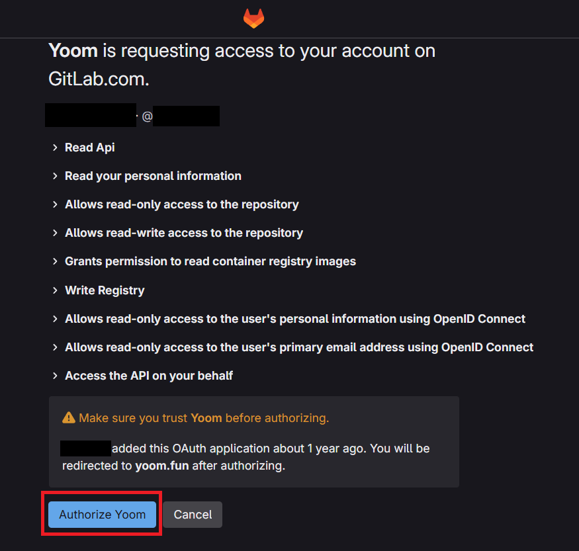The height and width of the screenshot is (551, 579).
Task: Click 'Grants permission to read container registry images' text
Action: (210, 261)
